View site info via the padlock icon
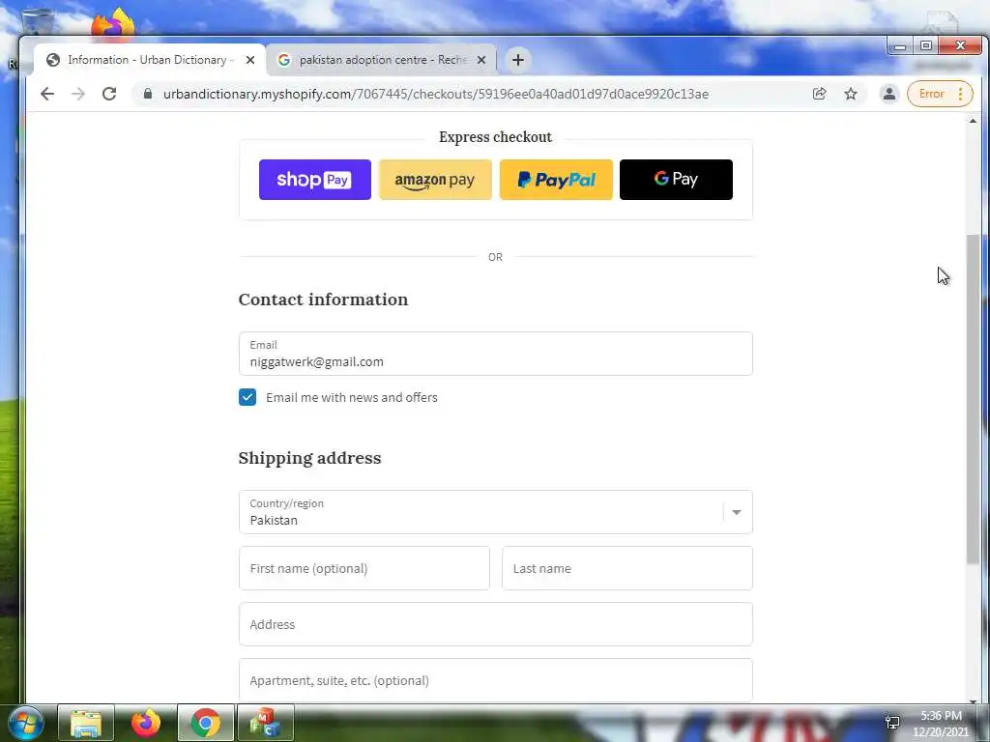Image resolution: width=990 pixels, height=742 pixels. (x=148, y=94)
